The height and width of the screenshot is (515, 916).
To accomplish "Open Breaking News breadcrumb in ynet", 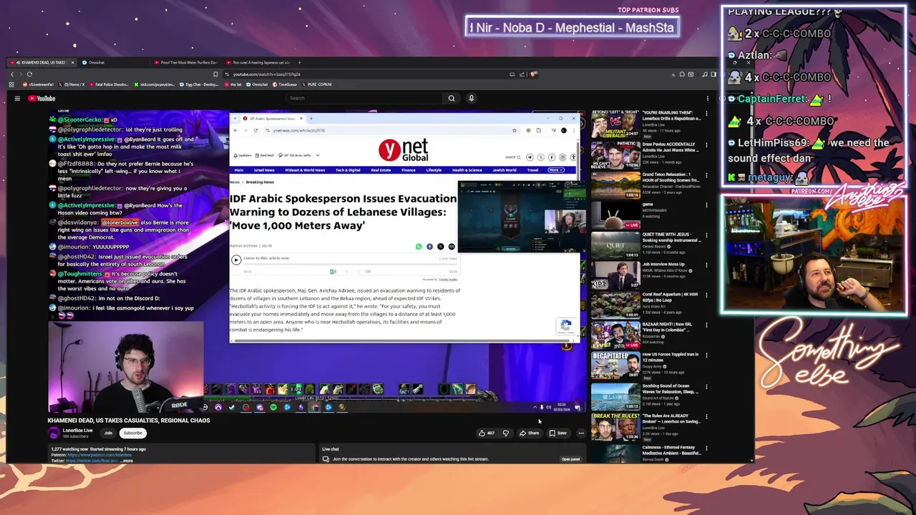I will tap(260, 182).
